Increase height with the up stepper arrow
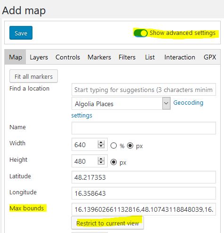224x233 pixels. coord(101,159)
